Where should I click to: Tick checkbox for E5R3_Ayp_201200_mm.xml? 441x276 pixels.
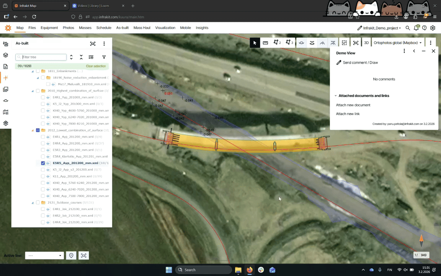[43, 150]
